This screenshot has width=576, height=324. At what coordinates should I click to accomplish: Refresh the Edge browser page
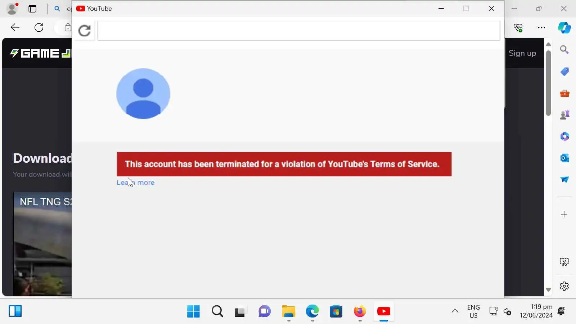click(x=39, y=27)
